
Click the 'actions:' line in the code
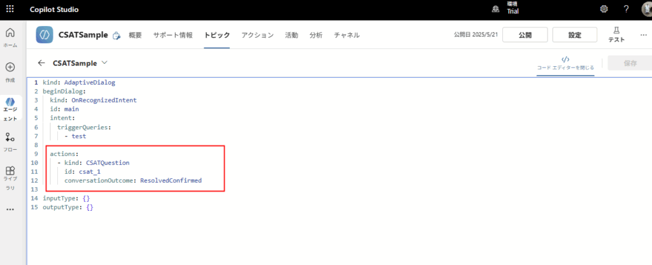pos(64,154)
